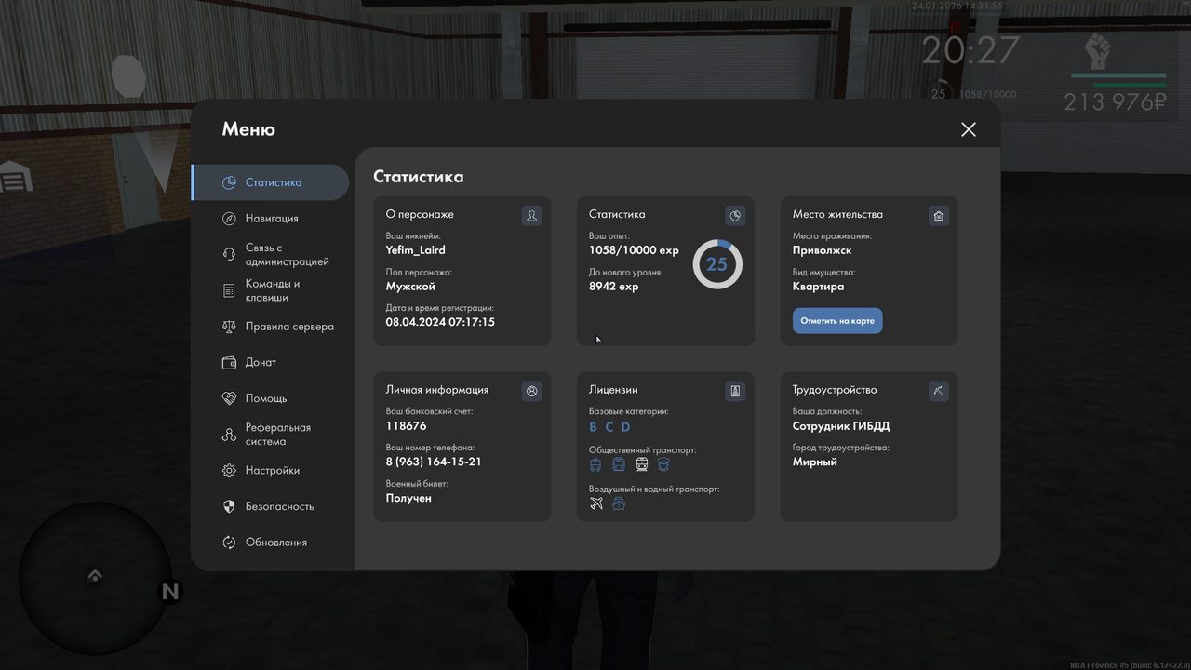Click the captain cap license icon
Screen dimensions: 1191x670
coord(663,464)
